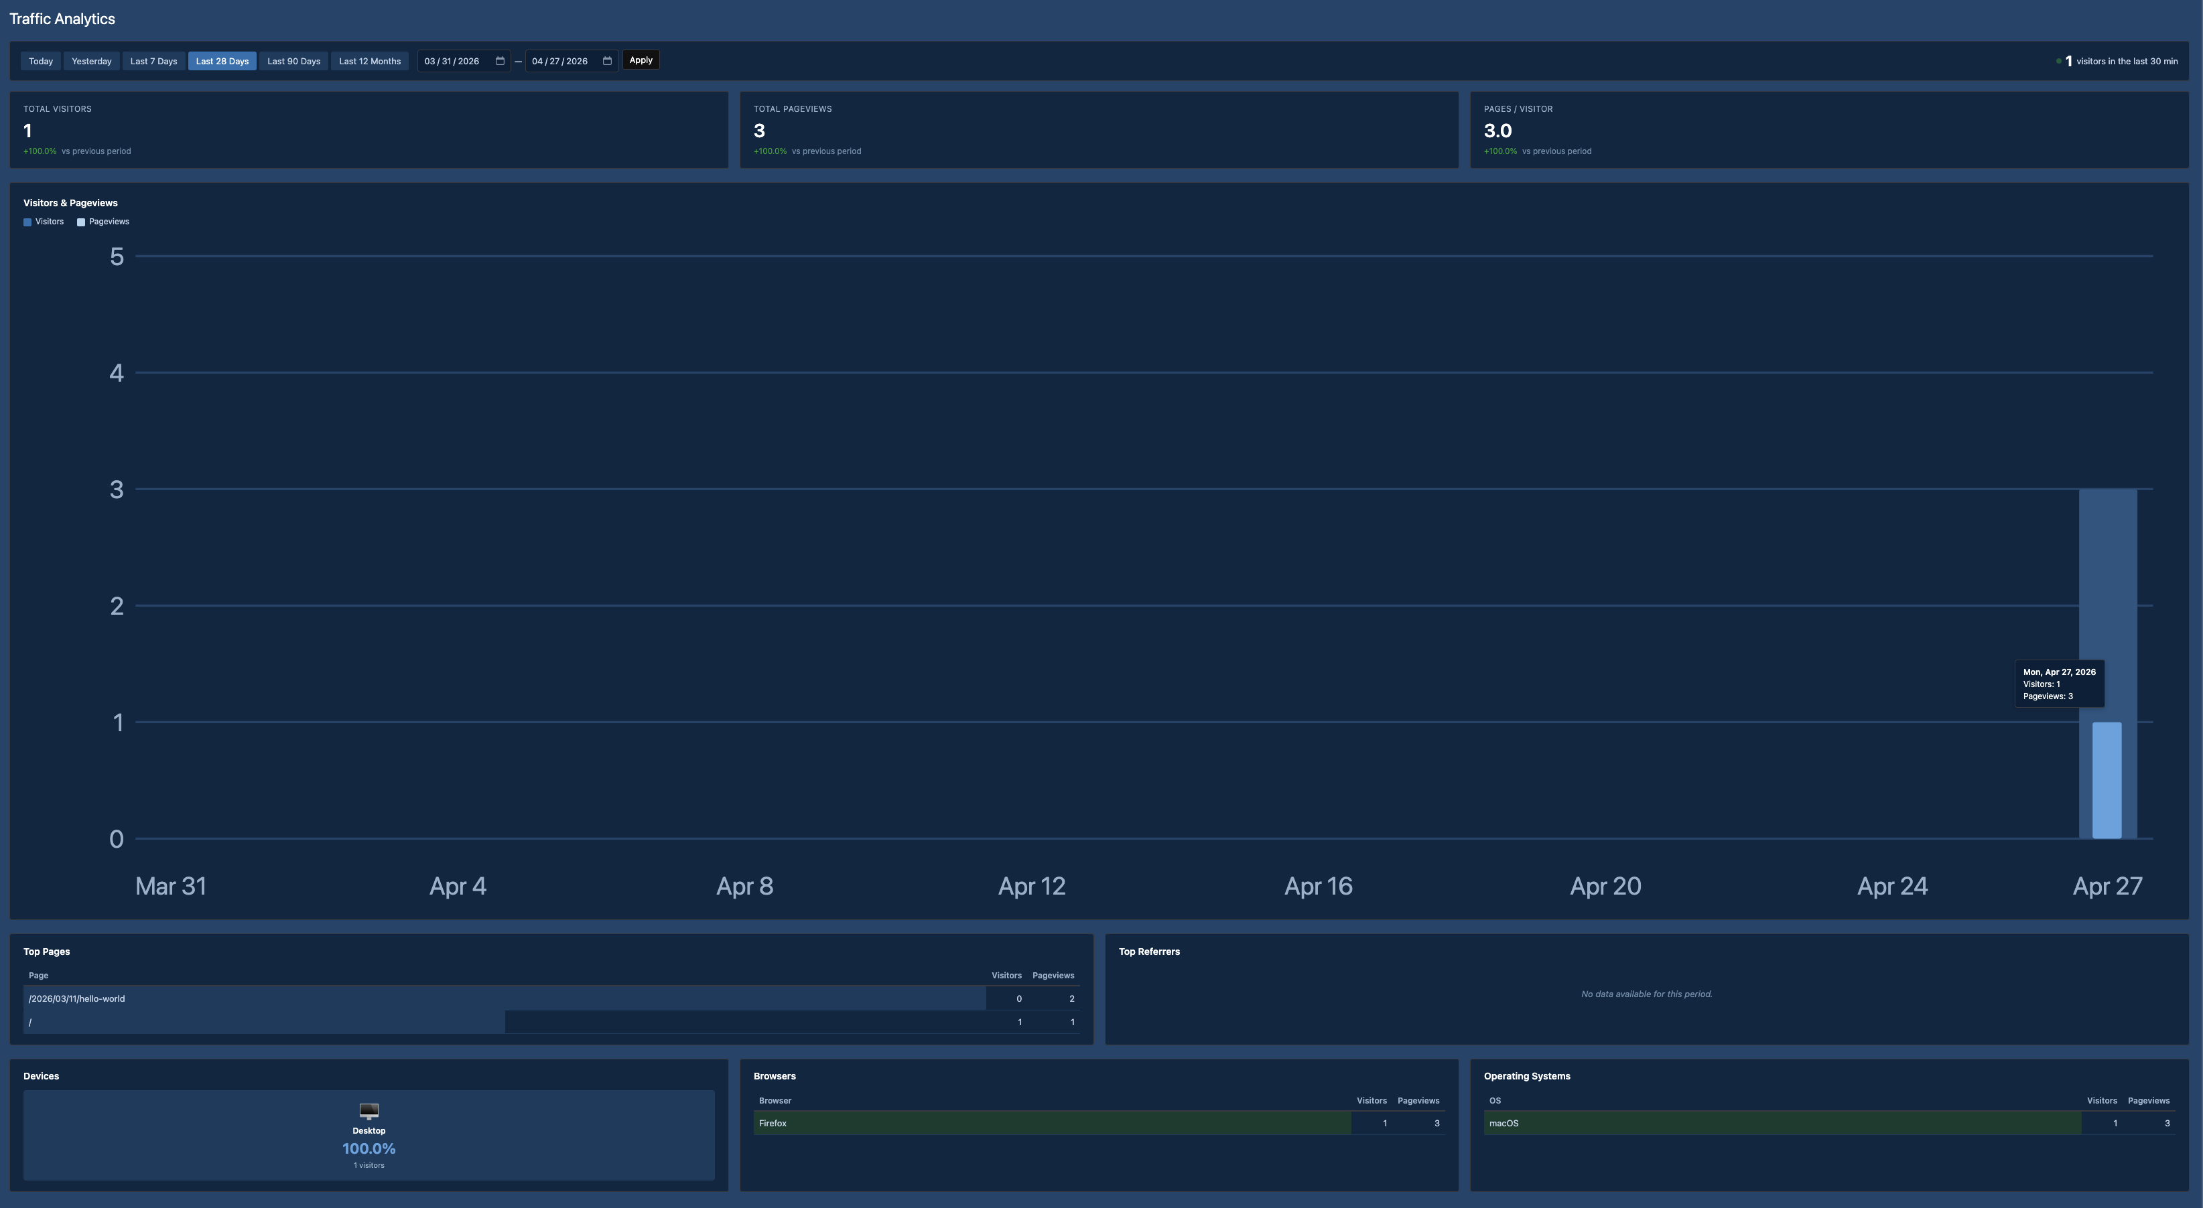Select the Yesterday date range preset
The width and height of the screenshot is (2203, 1208).
click(x=92, y=61)
